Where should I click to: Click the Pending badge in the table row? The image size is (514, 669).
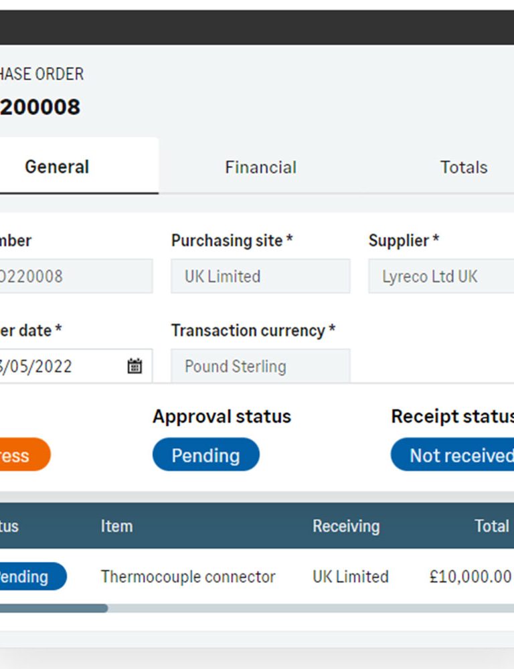[33, 577]
